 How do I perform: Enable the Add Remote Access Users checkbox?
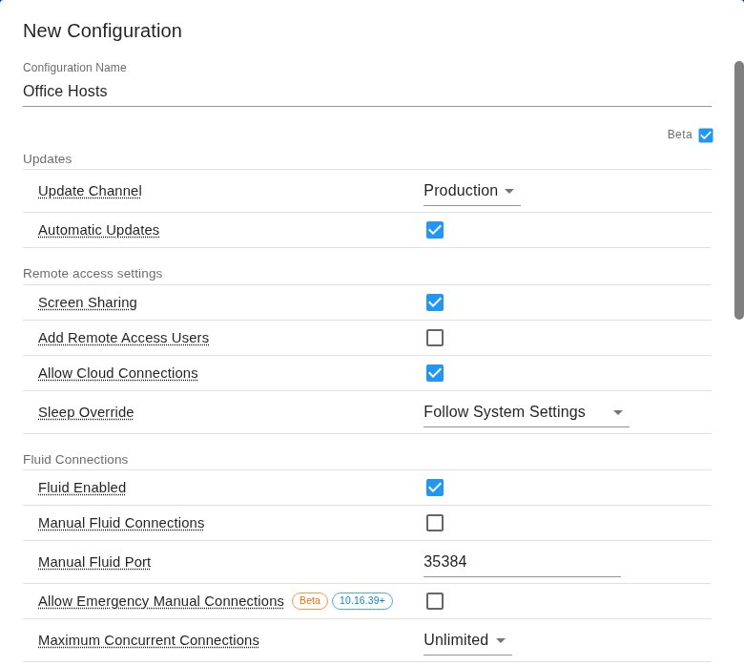[435, 338]
